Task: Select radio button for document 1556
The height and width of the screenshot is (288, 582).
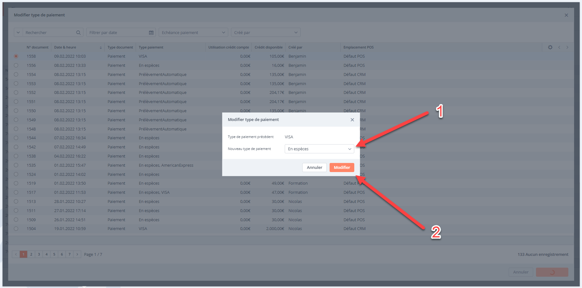Action: pos(16,65)
